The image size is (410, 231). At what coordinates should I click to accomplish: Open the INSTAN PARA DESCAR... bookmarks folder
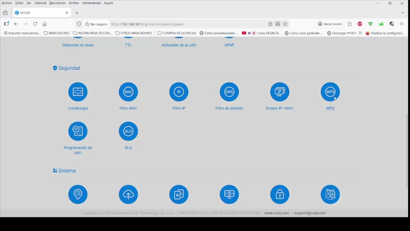[93, 33]
